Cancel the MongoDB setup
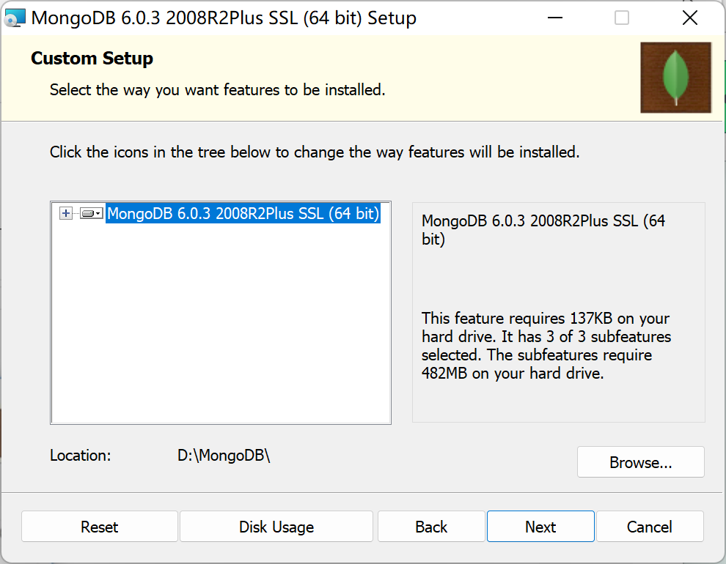The image size is (726, 564). 649,527
